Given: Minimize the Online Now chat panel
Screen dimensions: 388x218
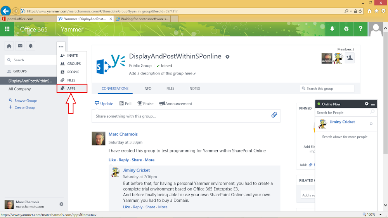Looking at the screenshot, I should point(373,104).
